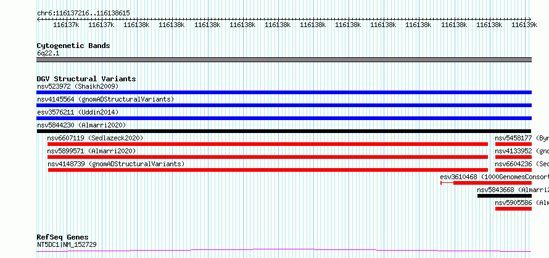The width and height of the screenshot is (549, 258).
Task: Click the blue bar of esv3576211
Action: click(284, 118)
